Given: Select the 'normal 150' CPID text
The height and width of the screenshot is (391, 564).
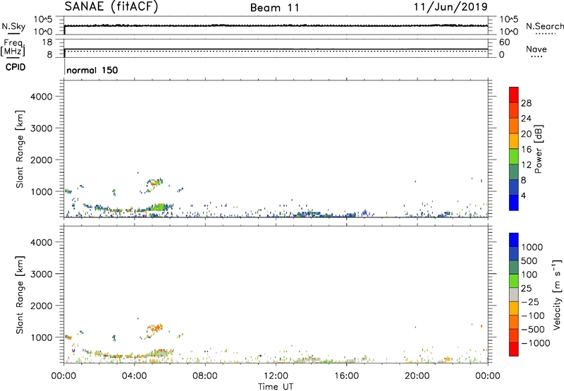Looking at the screenshot, I should pos(92,70).
